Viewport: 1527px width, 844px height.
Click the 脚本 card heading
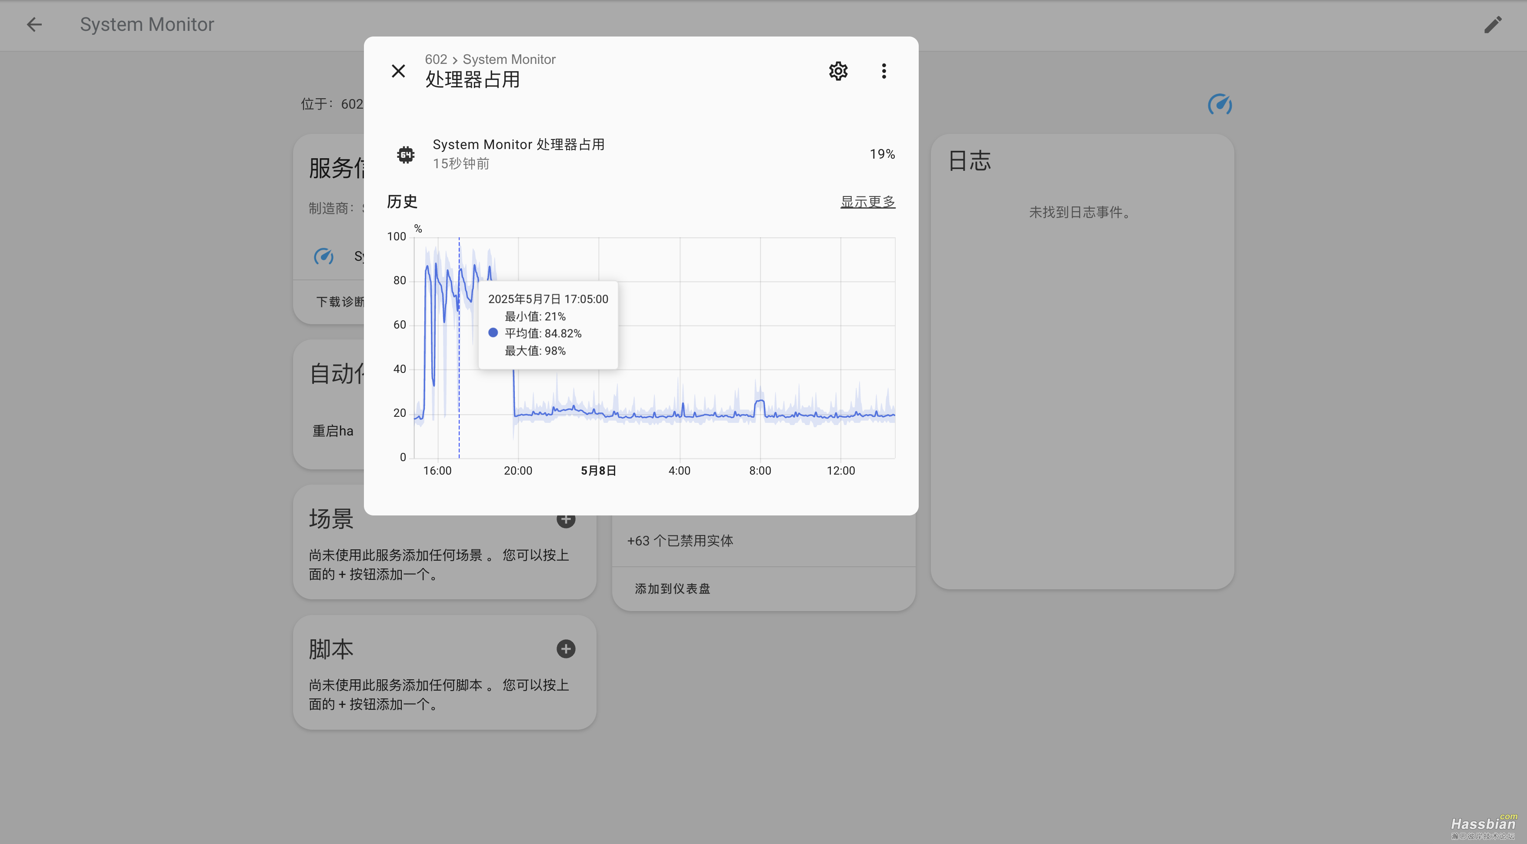pyautogui.click(x=331, y=649)
